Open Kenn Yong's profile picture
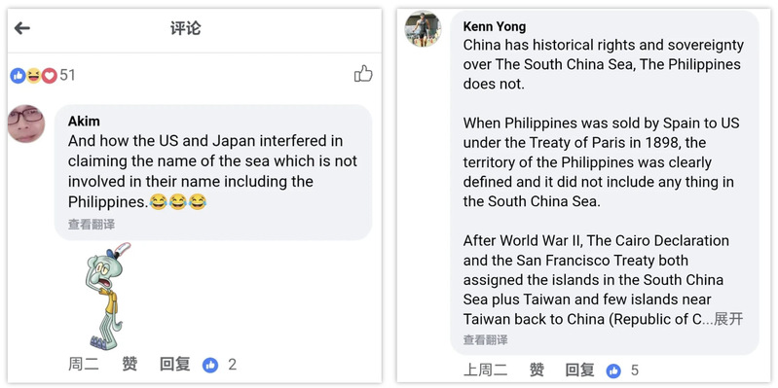 click(423, 29)
